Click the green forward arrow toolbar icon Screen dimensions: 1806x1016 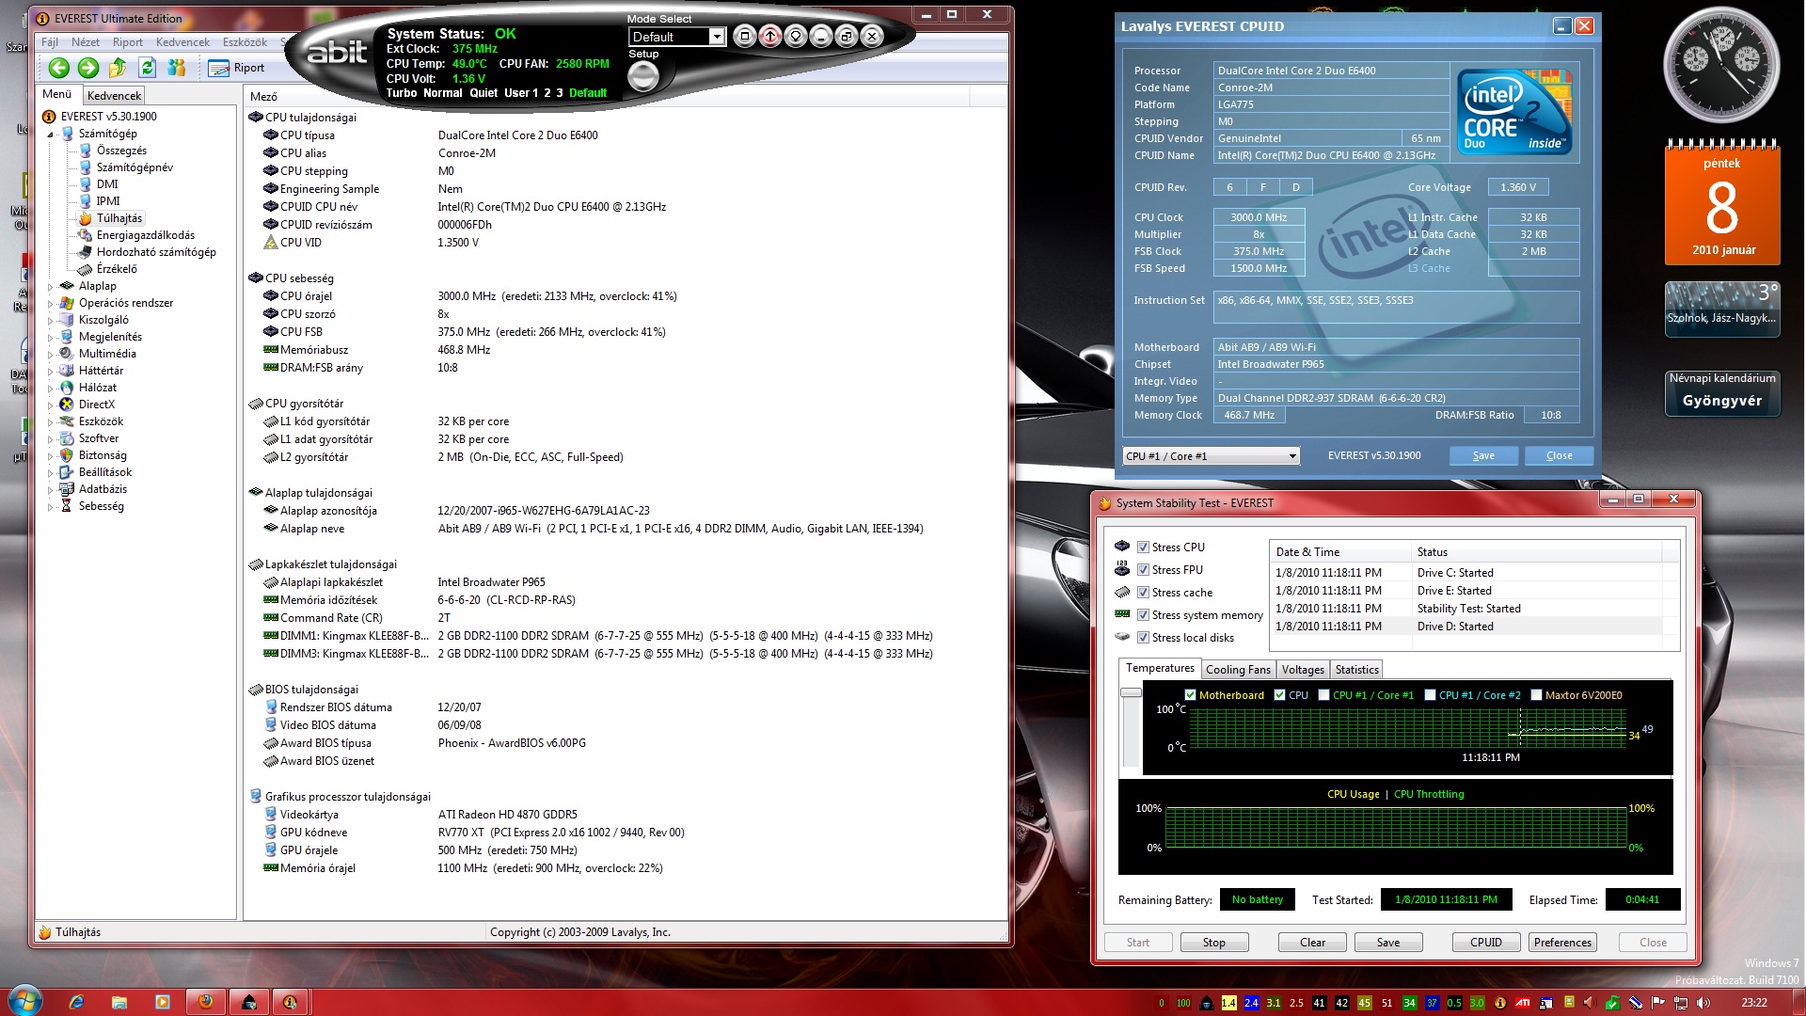tap(88, 68)
